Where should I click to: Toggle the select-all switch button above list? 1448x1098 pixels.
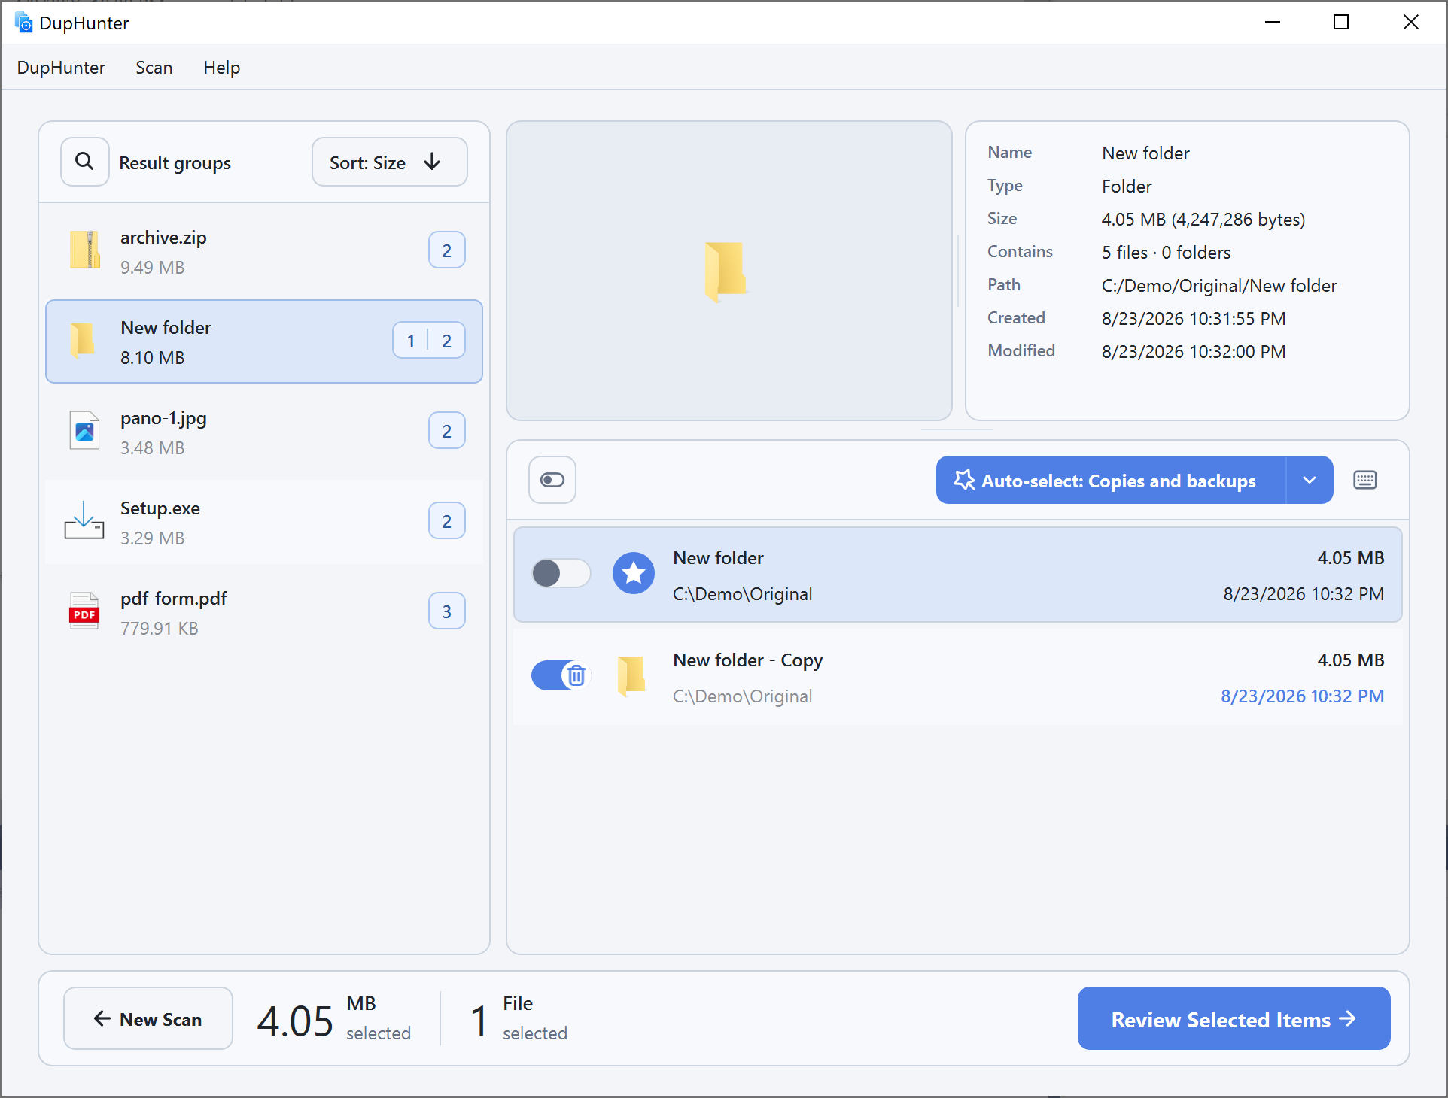coord(552,480)
